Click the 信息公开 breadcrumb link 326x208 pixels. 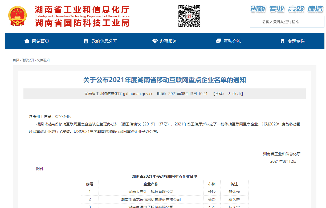28,60
